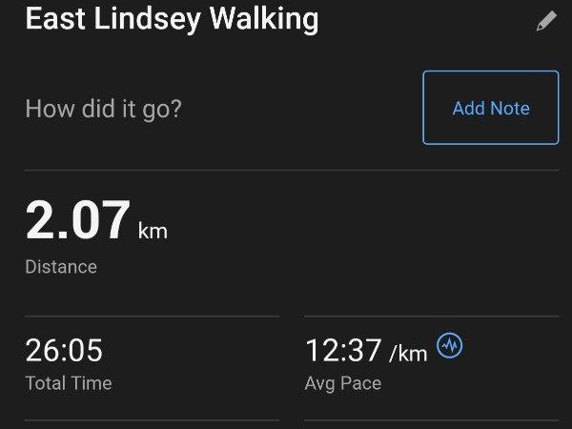The height and width of the screenshot is (429, 572).
Task: Select the 26:05 total time value
Action: coord(64,350)
